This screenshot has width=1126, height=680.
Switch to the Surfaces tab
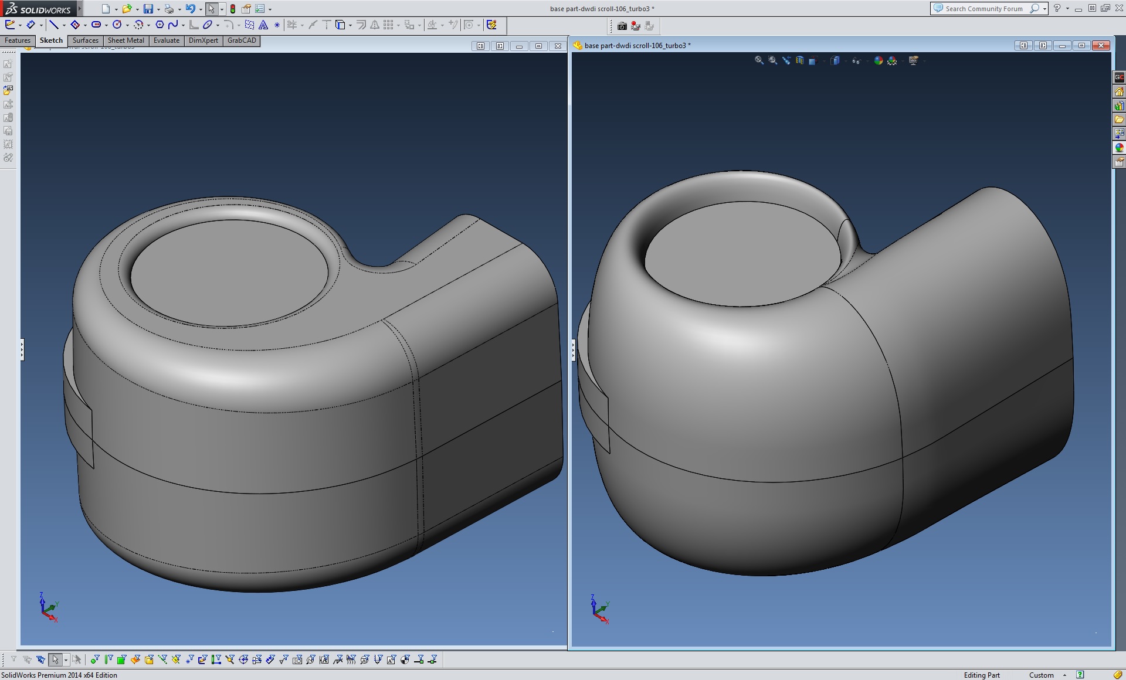(x=85, y=40)
